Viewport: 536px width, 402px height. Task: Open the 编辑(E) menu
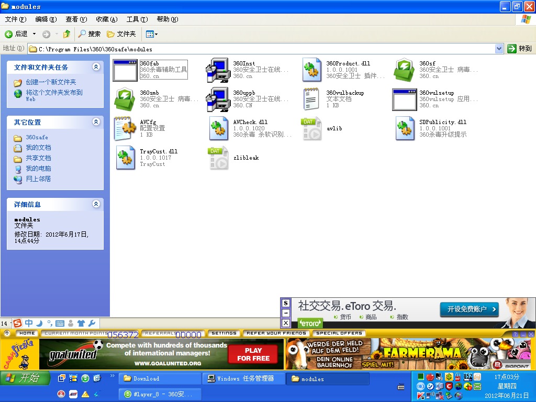tap(46, 19)
